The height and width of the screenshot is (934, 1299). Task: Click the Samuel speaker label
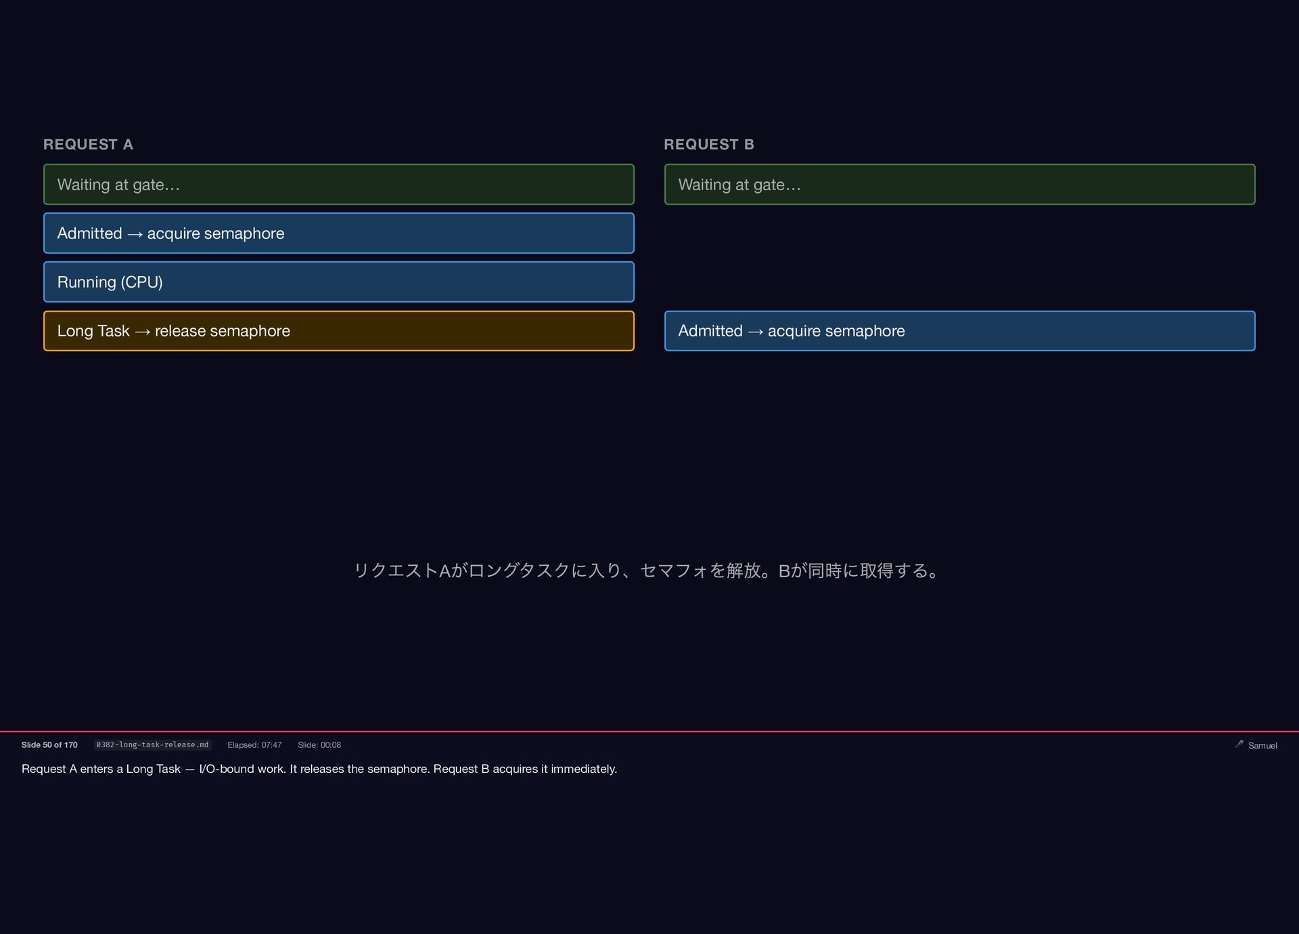click(1262, 745)
